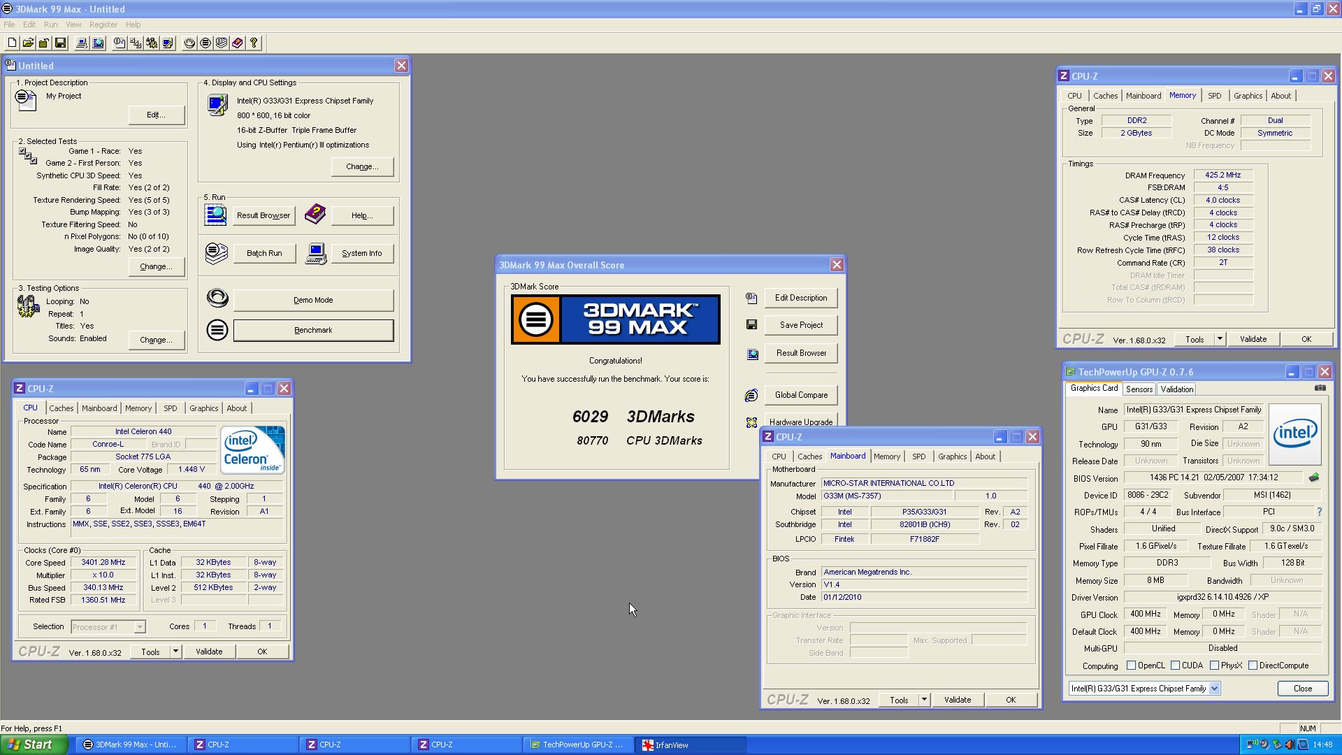Click the Core Speed value 3401.28 MHz

[103, 563]
